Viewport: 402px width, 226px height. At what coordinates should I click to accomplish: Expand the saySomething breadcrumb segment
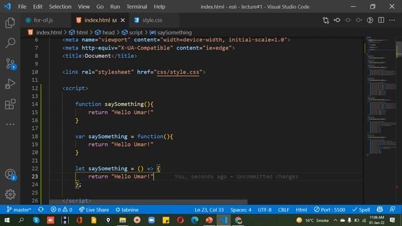coord(170,33)
